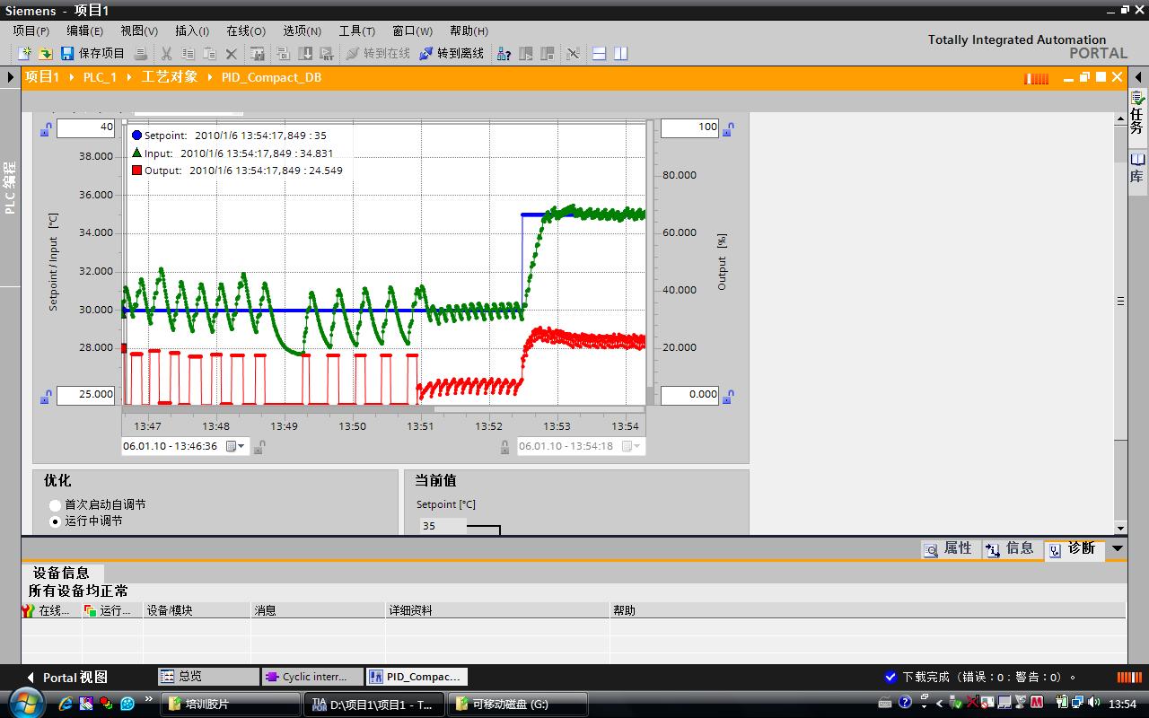Click PLC_1 in the breadcrumb
Viewport: 1149px width, 718px height.
[101, 77]
